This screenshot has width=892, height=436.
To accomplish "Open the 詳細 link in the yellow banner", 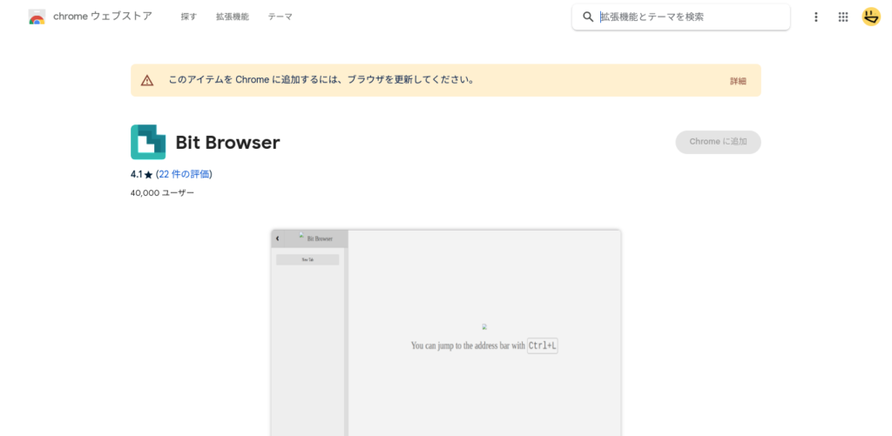I will [738, 81].
